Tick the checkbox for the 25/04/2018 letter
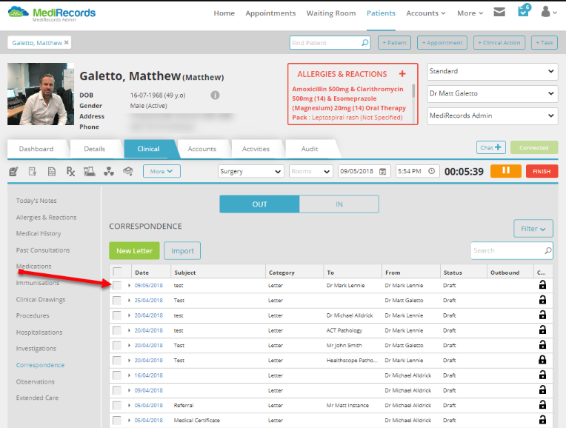The width and height of the screenshot is (566, 428). [x=117, y=301]
